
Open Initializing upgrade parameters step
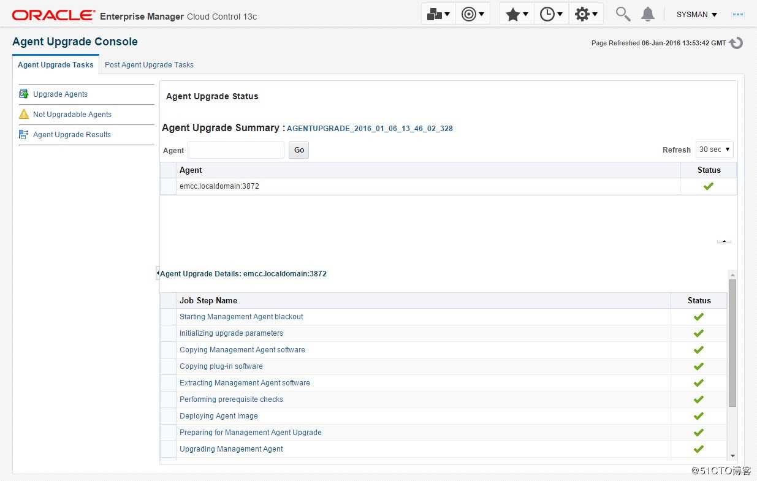coord(231,333)
